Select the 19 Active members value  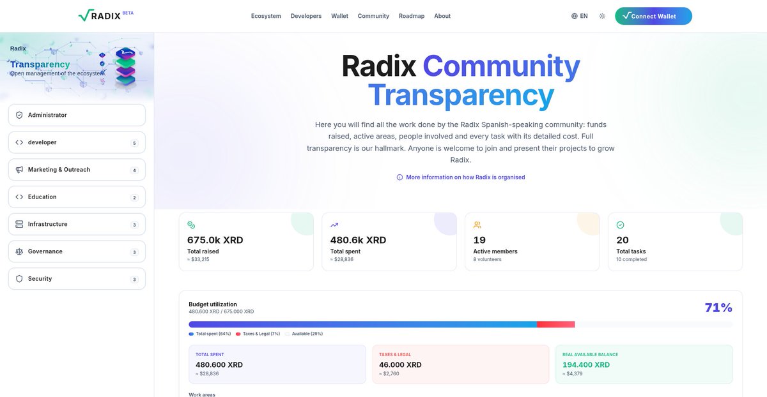[479, 240]
